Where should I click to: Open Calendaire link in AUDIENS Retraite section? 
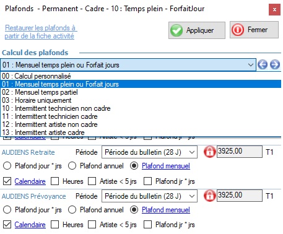30,181
